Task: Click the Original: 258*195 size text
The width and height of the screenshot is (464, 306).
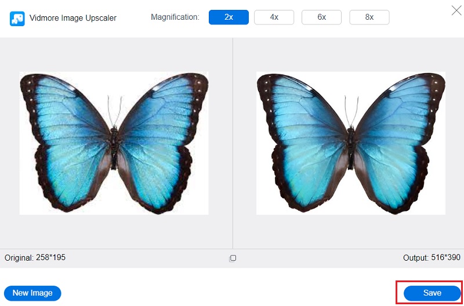Action: (35, 257)
